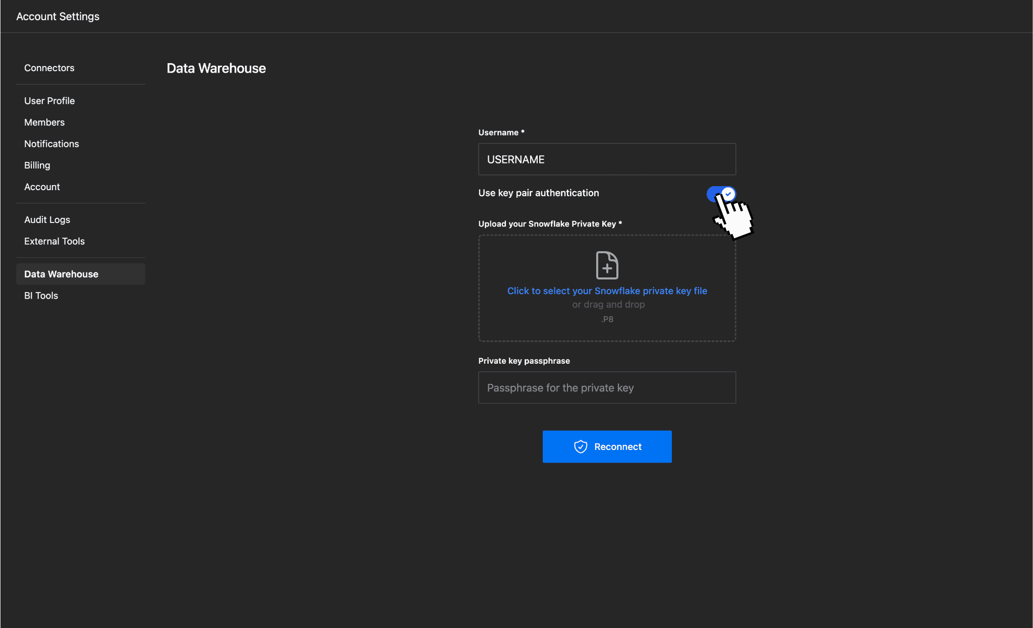This screenshot has height=628, width=1033.
Task: Go to Notifications settings
Action: pos(51,144)
